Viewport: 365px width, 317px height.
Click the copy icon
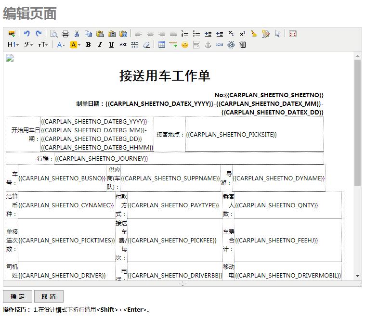point(88,34)
